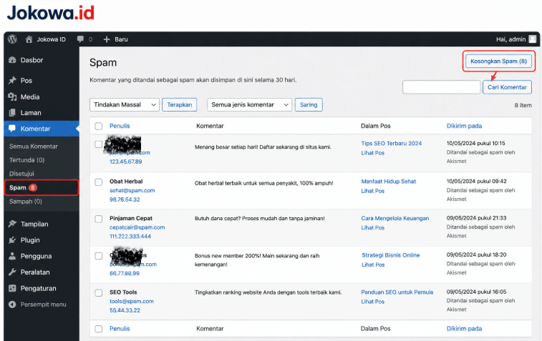This screenshot has height=341, width=542.
Task: Open the Tindakan Massal dropdown
Action: click(x=125, y=104)
